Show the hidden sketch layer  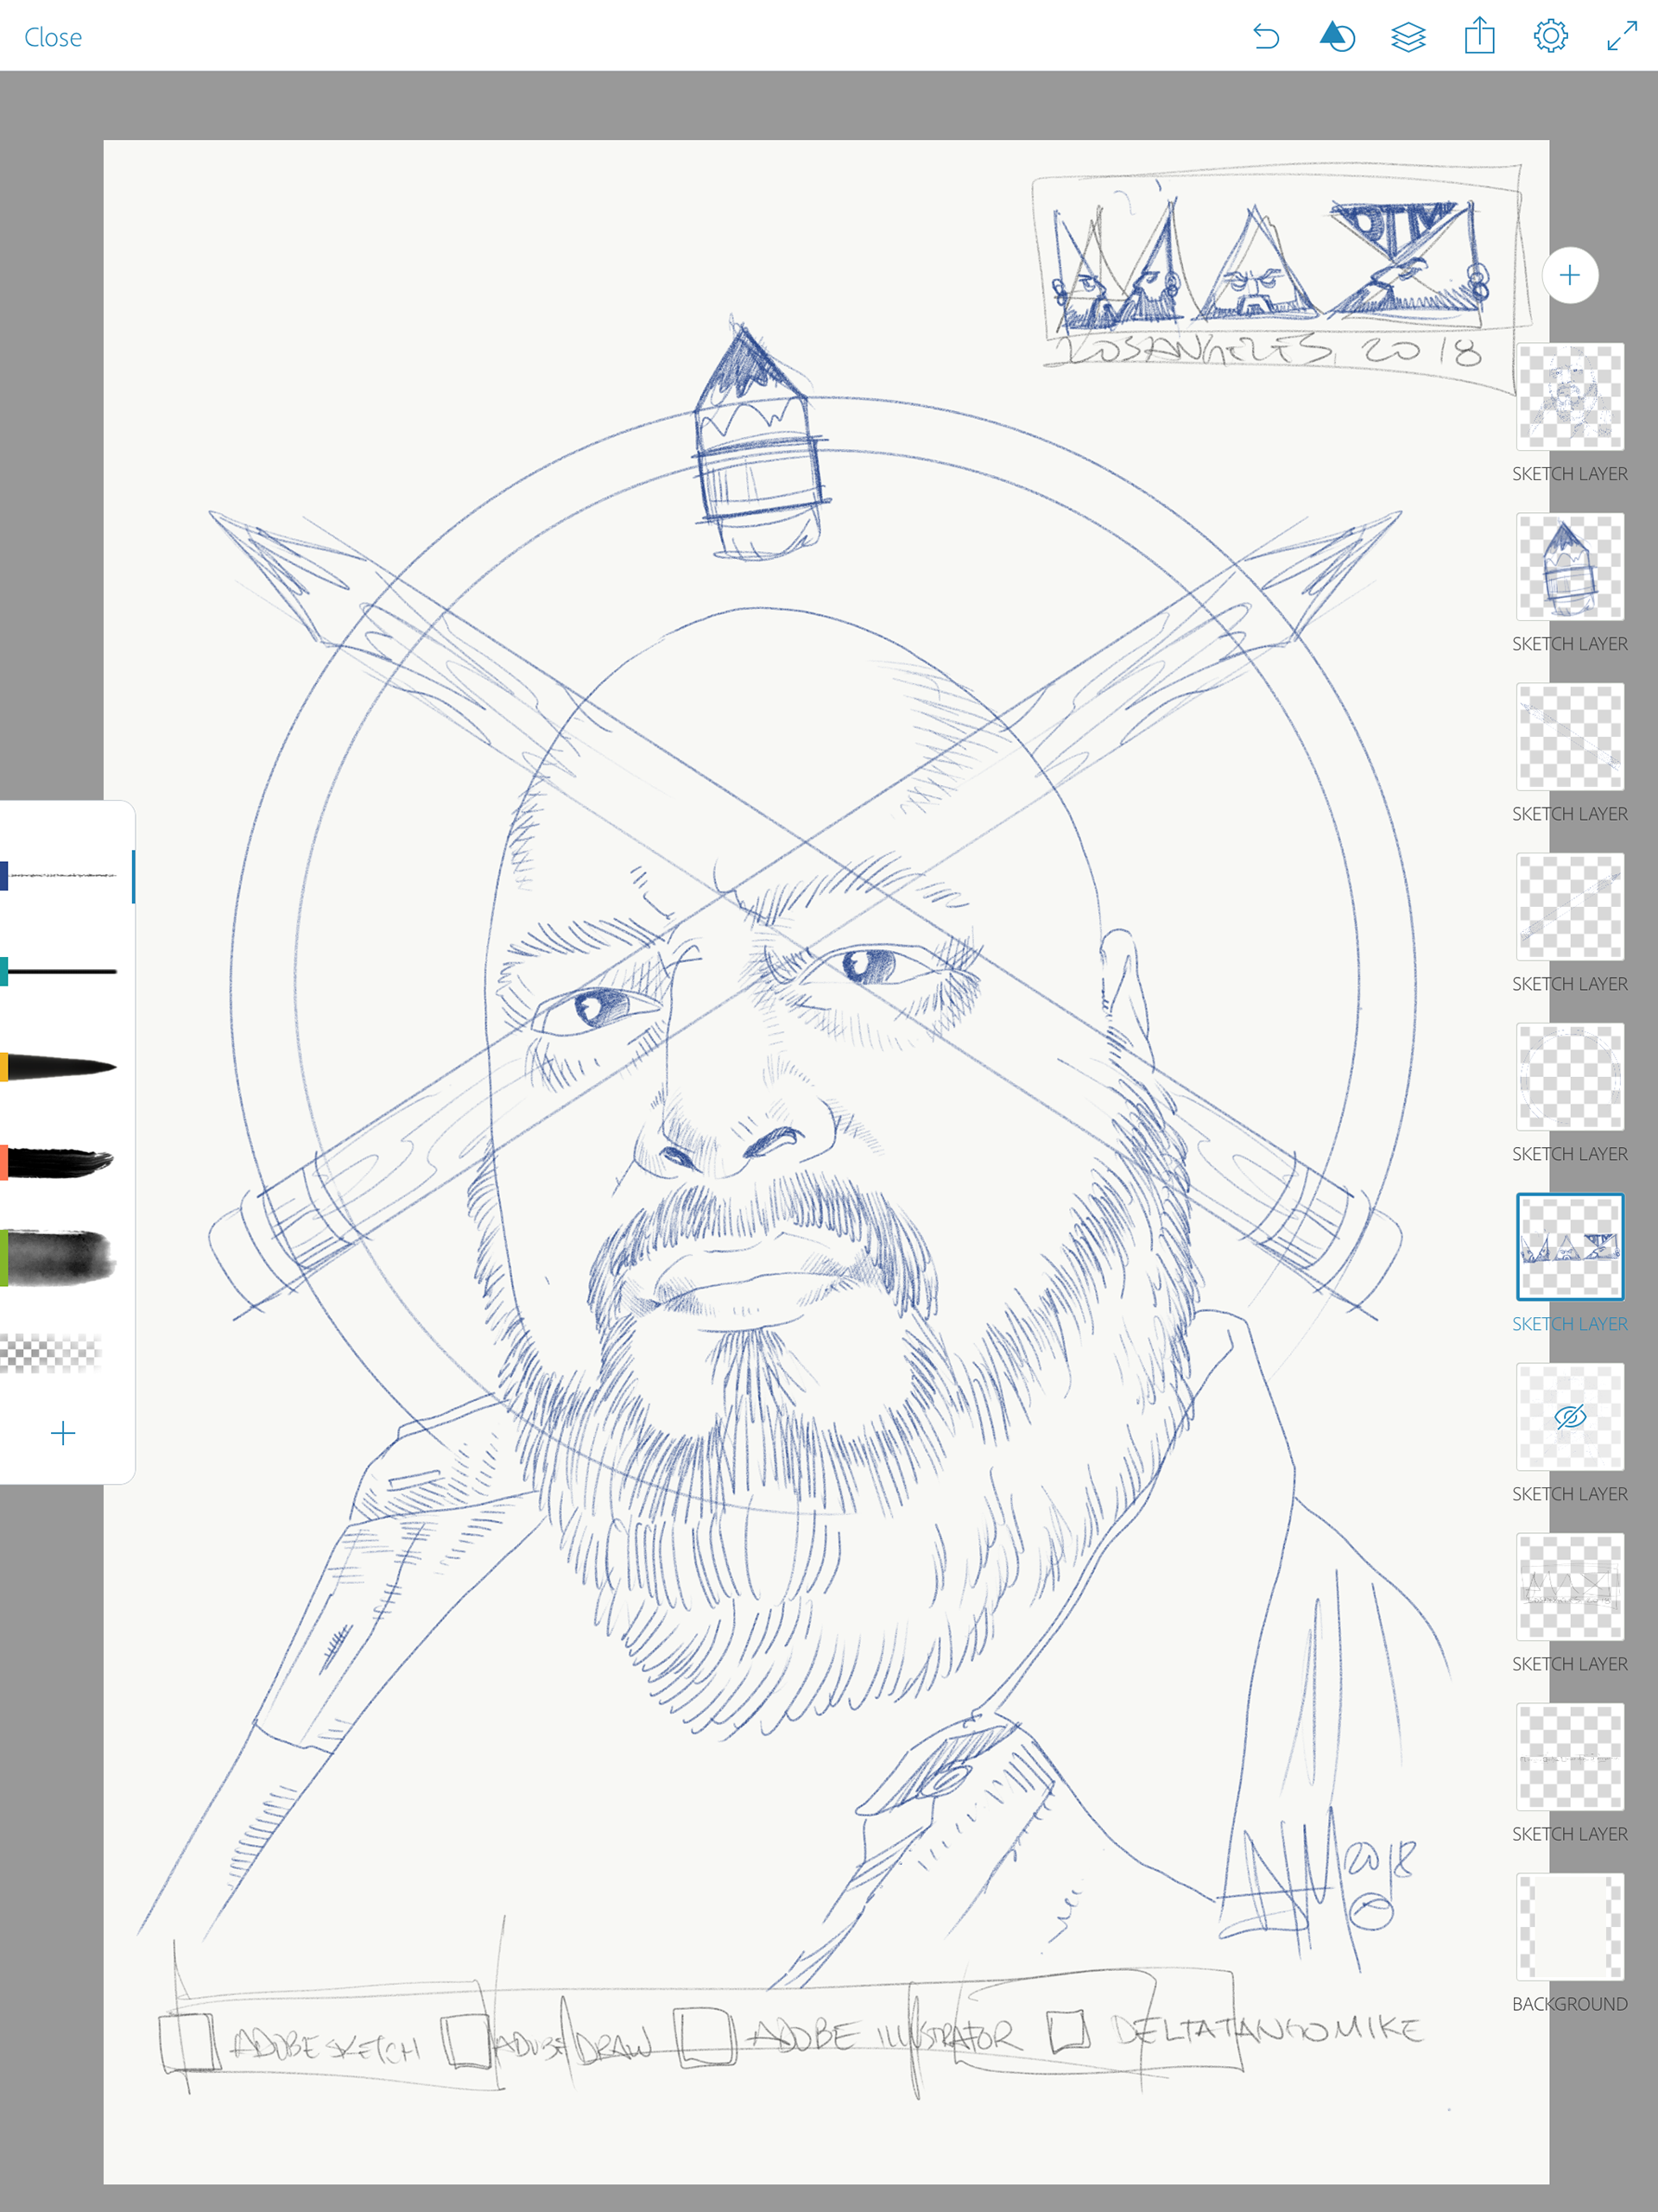1569,1417
